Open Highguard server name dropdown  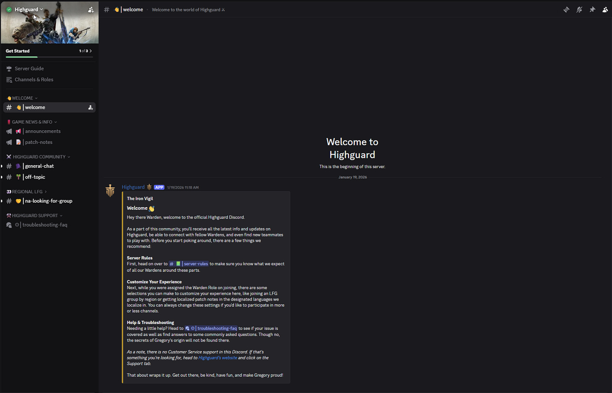(x=29, y=9)
